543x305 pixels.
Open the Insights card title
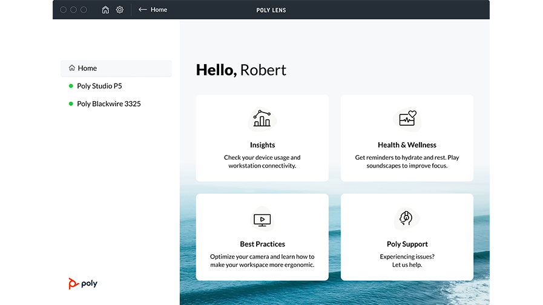[x=263, y=145]
